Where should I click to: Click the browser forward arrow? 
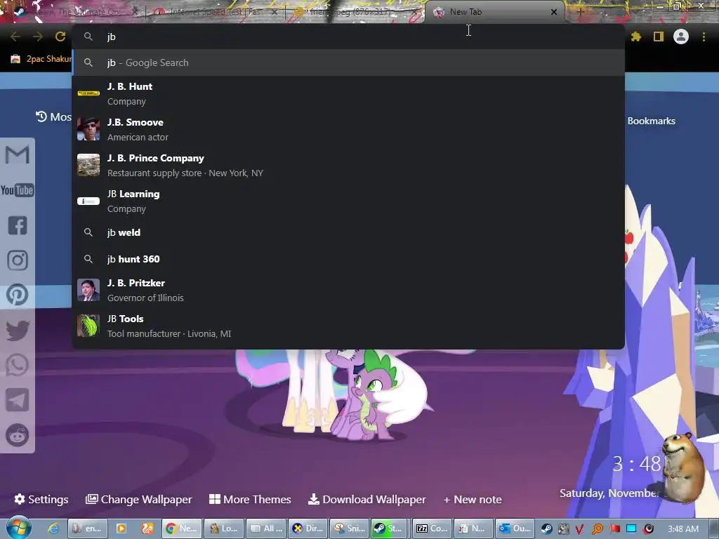coord(38,36)
